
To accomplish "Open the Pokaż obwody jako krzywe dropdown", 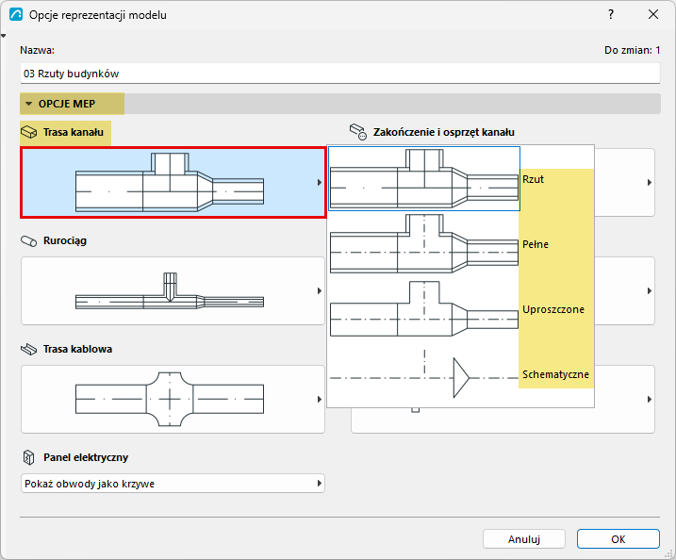I will coord(173,484).
